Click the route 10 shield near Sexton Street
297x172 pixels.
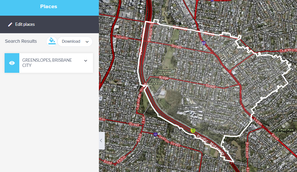point(155,134)
